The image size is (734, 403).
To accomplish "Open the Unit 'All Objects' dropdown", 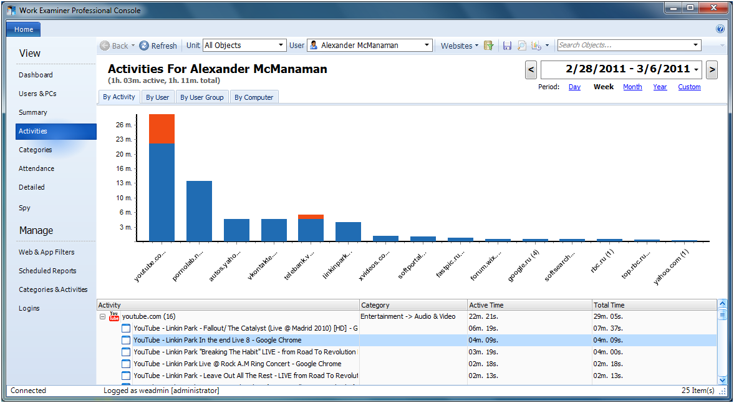I will [244, 46].
